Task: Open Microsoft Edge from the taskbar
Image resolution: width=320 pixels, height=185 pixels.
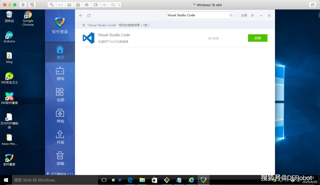Action: [x=130, y=180]
